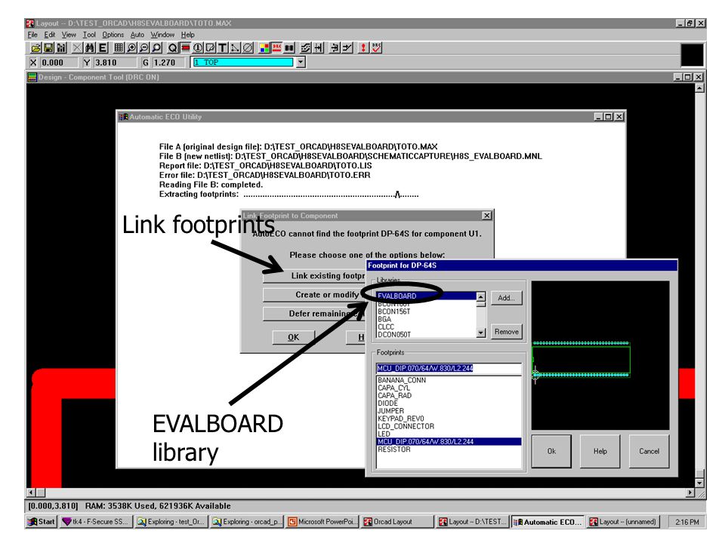This screenshot has height=543, width=725.
Task: Toggle the Reconnect mode toolbar icon
Action: pos(289,48)
